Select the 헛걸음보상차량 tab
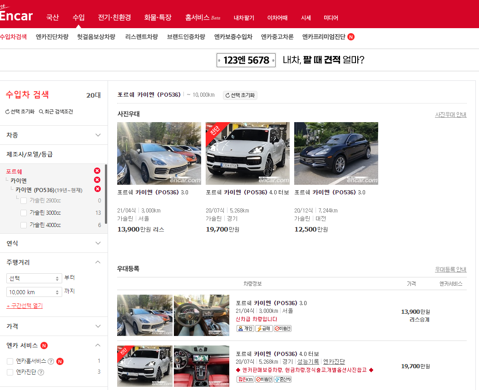 (96, 37)
